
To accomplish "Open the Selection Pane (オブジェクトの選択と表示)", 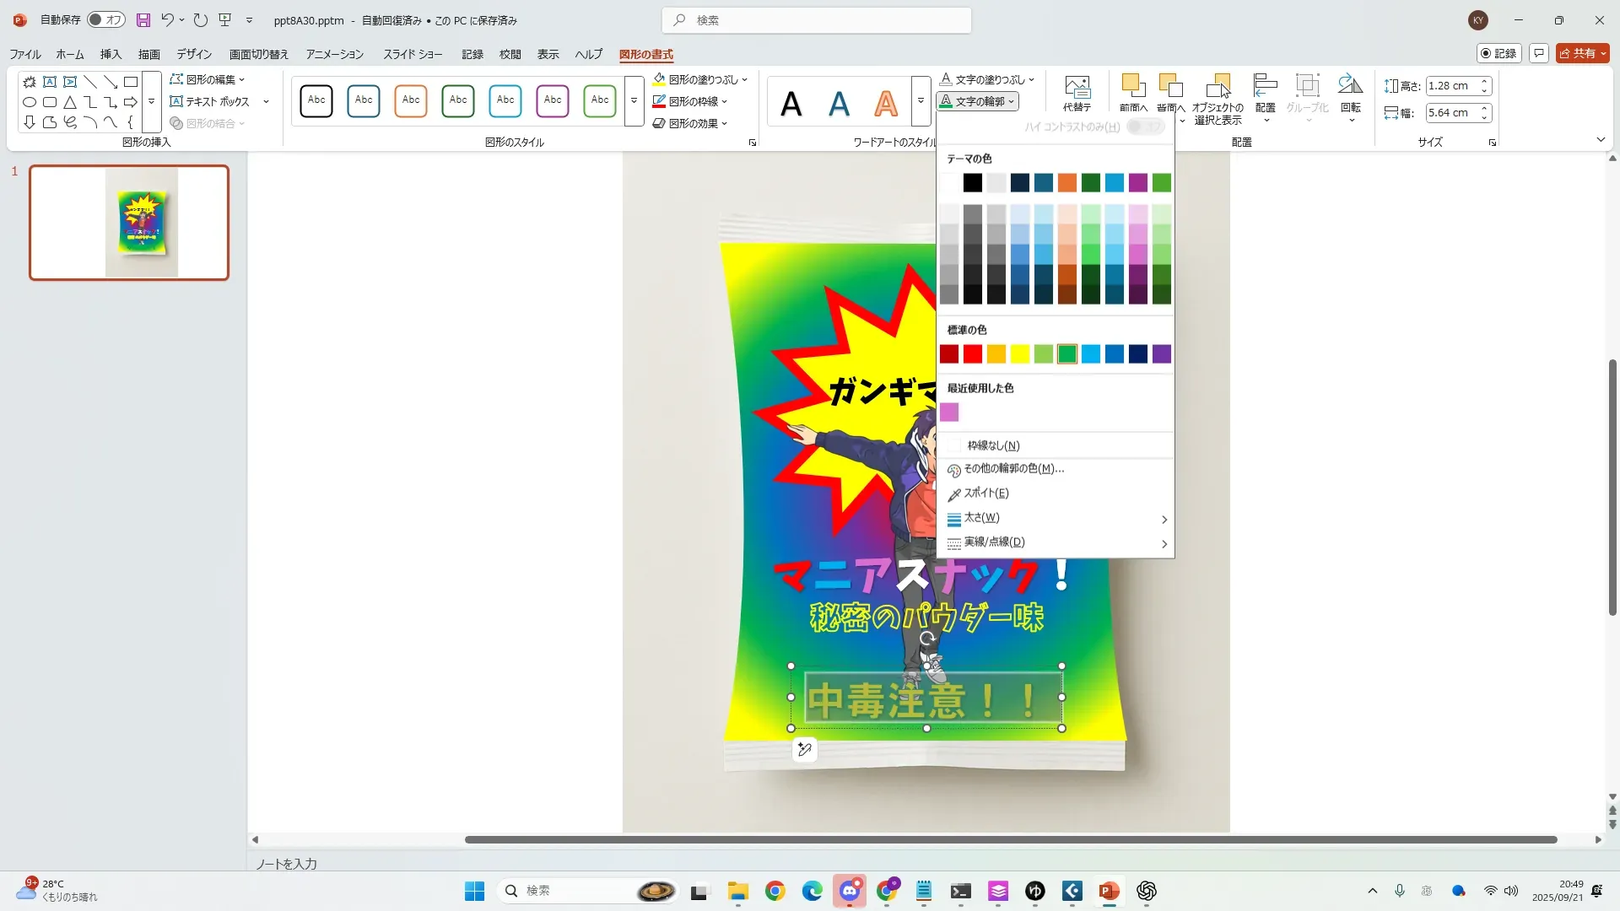I will 1218,93.
